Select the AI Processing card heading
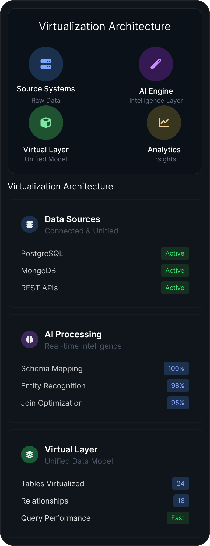The width and height of the screenshot is (210, 546). click(73, 334)
